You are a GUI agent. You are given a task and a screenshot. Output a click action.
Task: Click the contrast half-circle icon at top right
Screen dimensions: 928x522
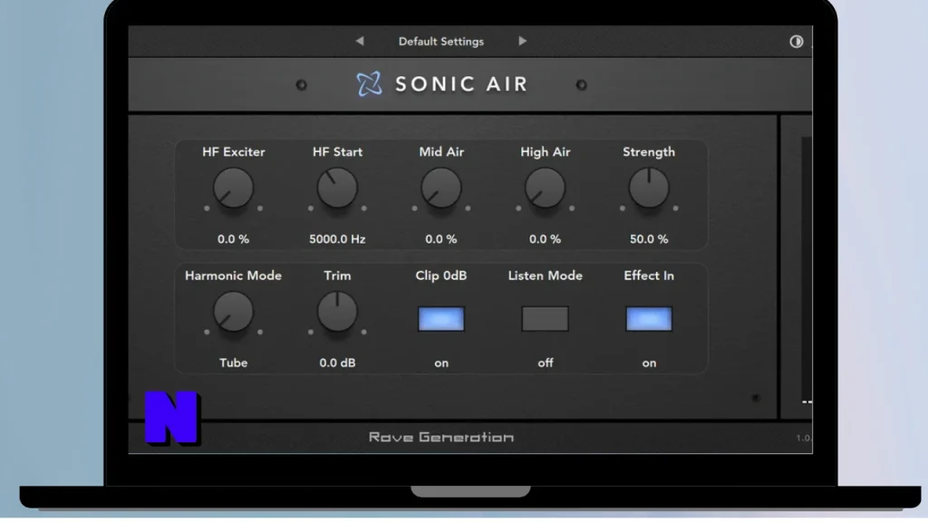[x=796, y=42]
